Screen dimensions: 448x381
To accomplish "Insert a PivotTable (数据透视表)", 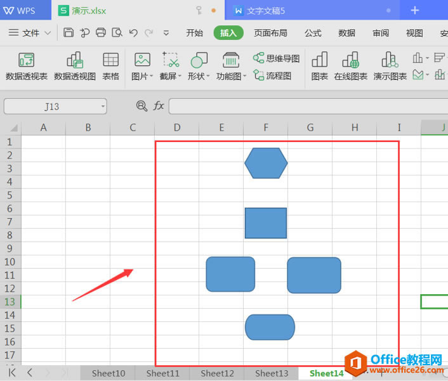I will 26,67.
